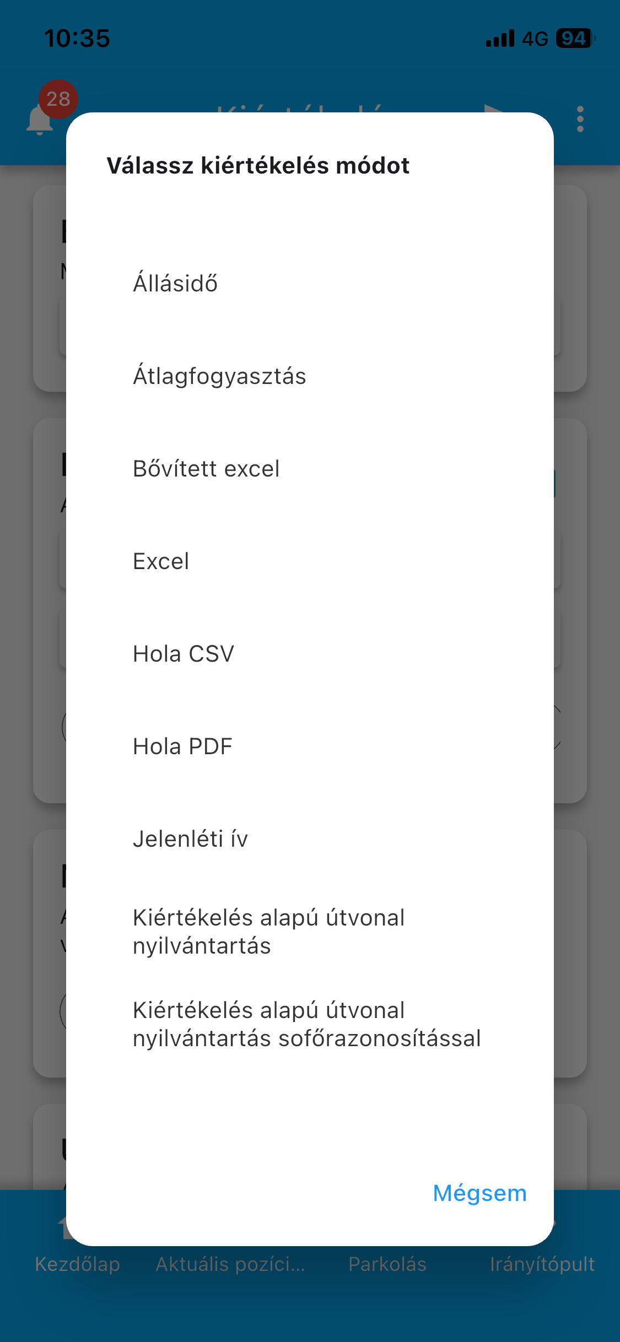Choose Átlagfogyasztás from the list
The image size is (620, 1342).
coord(219,376)
